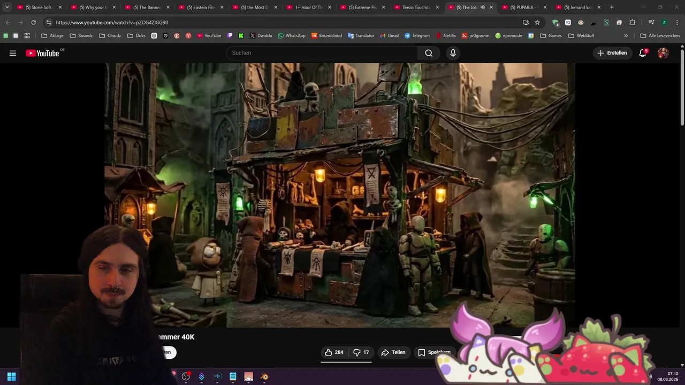Open the browser extensions puzzle menu
685x385 pixels.
632,22
